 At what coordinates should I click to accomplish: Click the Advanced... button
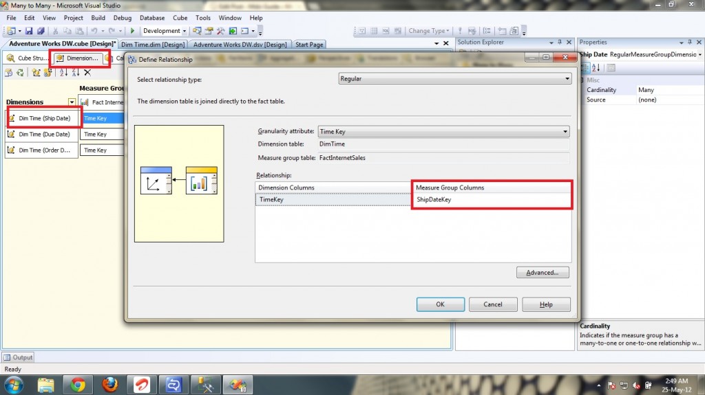543,273
